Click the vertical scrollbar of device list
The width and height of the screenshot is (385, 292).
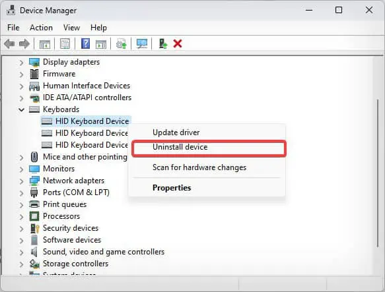(378, 173)
